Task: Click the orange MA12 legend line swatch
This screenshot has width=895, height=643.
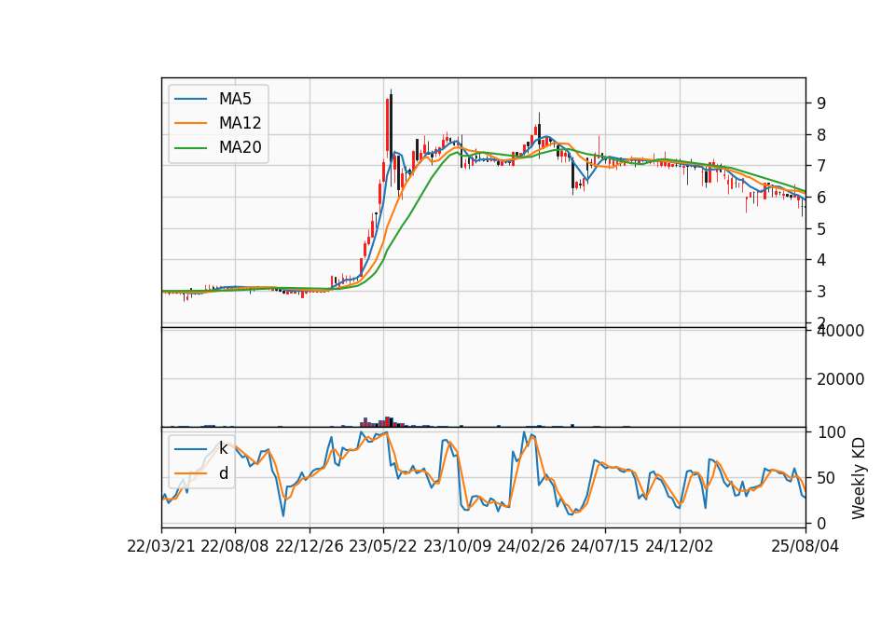Action: [x=190, y=123]
